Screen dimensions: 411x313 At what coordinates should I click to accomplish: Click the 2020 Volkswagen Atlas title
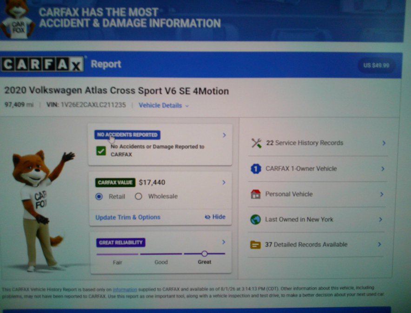117,91
